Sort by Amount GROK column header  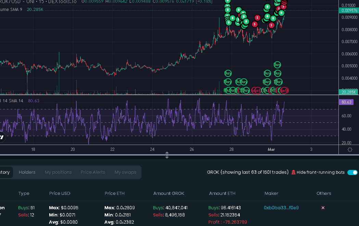pos(169,193)
